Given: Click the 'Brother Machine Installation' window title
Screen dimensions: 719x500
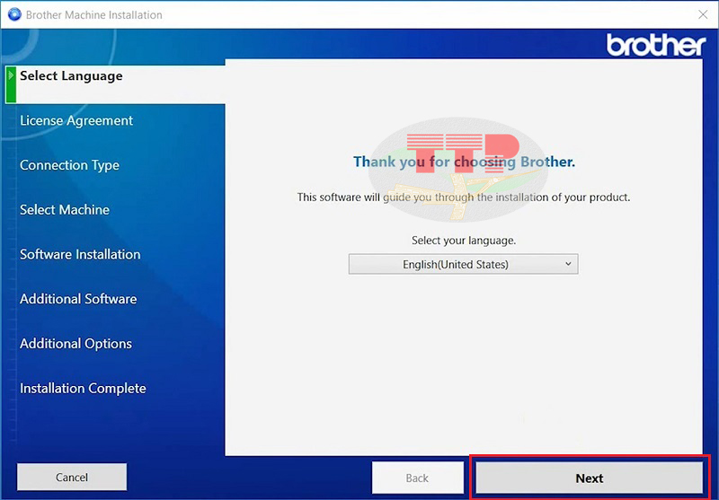Looking at the screenshot, I should (94, 14).
